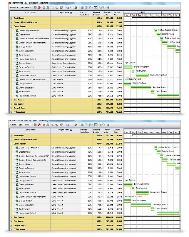This screenshot has height=237, width=189.
Task: Open the Actions menu in bottom window
Action: 14,125
